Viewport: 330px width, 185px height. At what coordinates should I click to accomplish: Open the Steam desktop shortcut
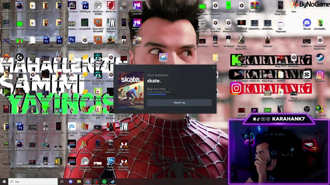point(320,59)
